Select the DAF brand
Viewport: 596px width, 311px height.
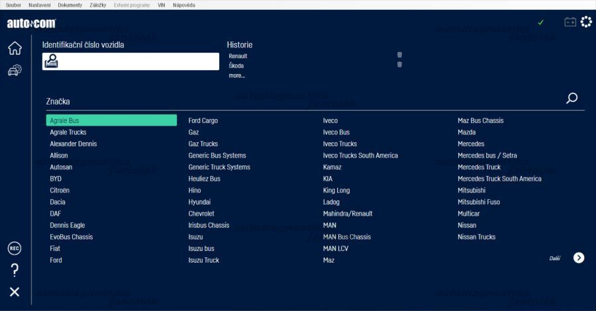point(56,214)
